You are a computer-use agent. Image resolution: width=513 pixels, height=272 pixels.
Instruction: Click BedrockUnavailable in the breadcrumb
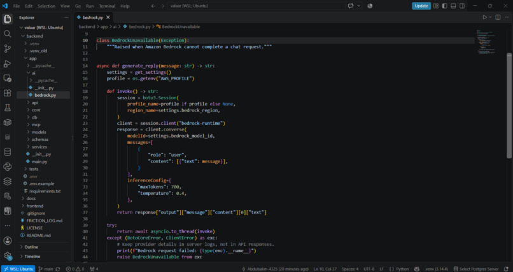tap(181, 27)
